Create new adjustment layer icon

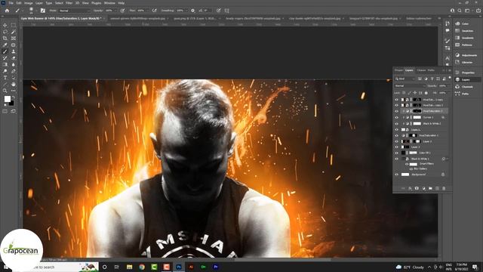tap(423, 188)
